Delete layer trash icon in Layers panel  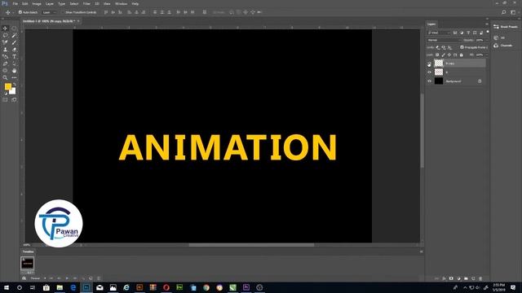tap(480, 278)
